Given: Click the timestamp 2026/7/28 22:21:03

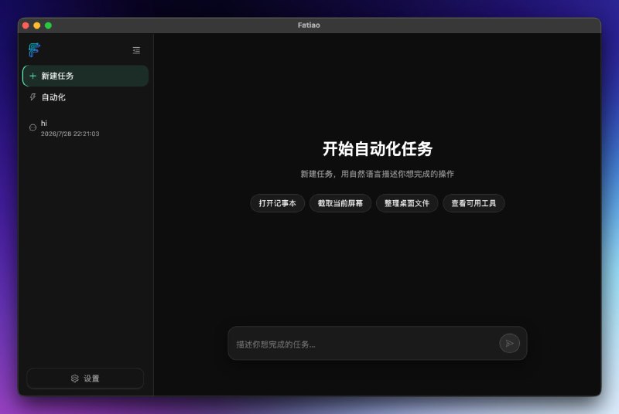Looking at the screenshot, I should click(x=70, y=134).
